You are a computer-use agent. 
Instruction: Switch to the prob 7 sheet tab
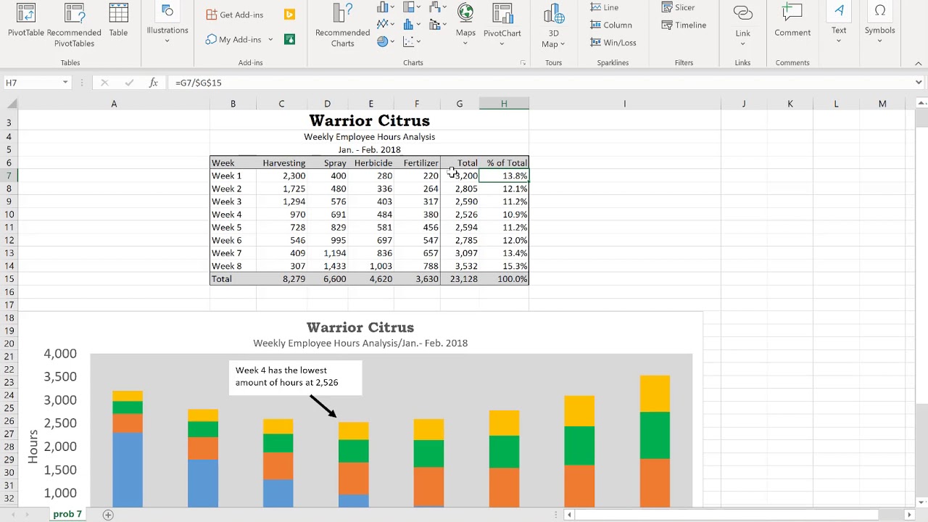point(67,514)
